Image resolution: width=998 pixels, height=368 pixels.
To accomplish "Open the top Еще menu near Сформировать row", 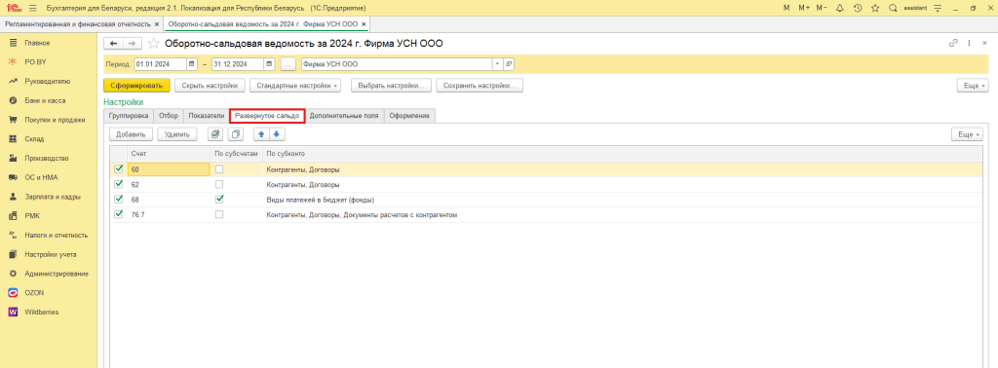I will (x=974, y=85).
